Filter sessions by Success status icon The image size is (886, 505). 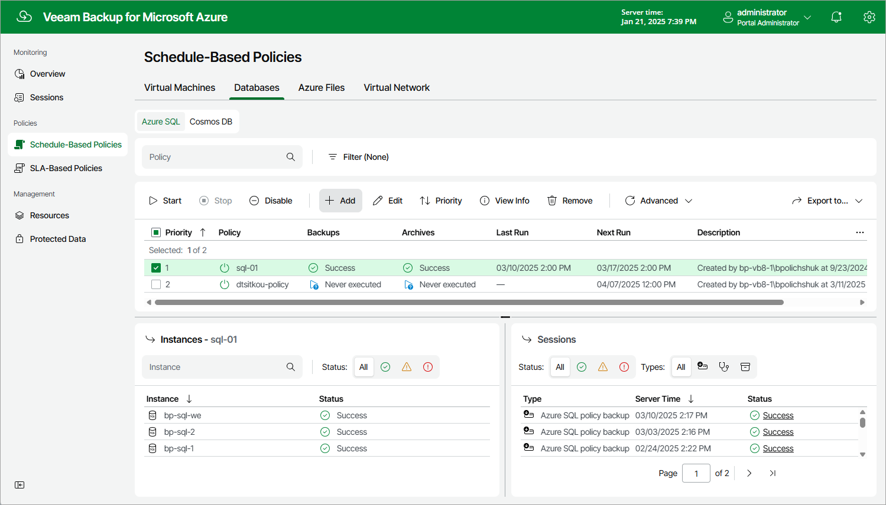582,367
